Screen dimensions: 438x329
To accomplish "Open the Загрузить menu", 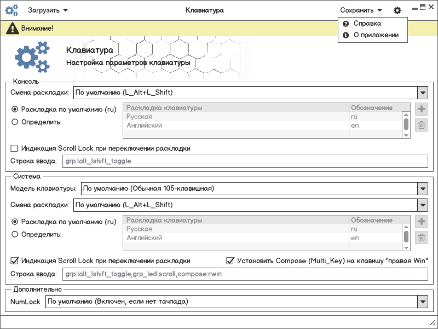I will click(x=48, y=10).
